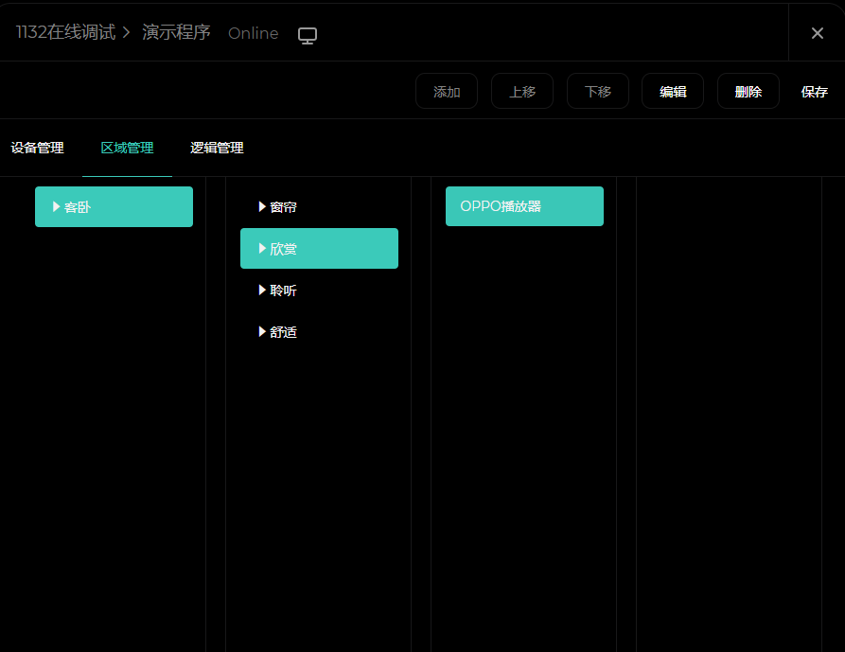Click the 添加 button

click(447, 92)
